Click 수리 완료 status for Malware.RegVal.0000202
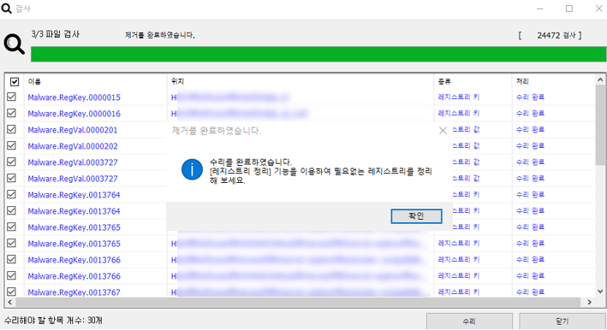 (530, 145)
